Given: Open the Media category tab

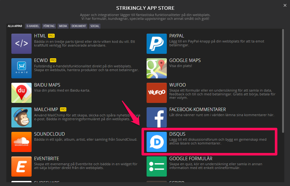Looking at the screenshot, I should 63,26.
